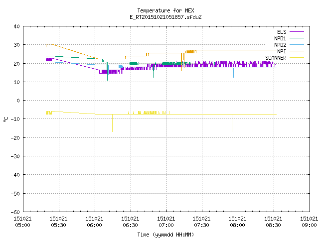319x239 pixels.
Task: Click the y-axis tick label -10
Action: click(15, 119)
